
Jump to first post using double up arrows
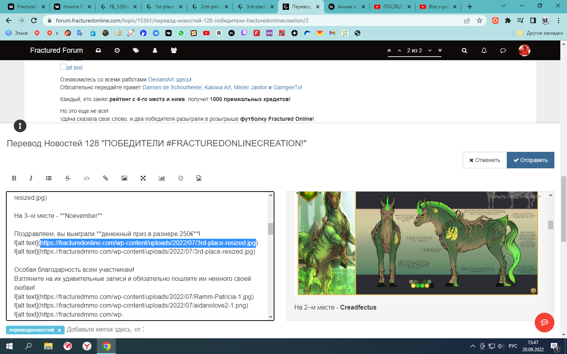pos(389,50)
